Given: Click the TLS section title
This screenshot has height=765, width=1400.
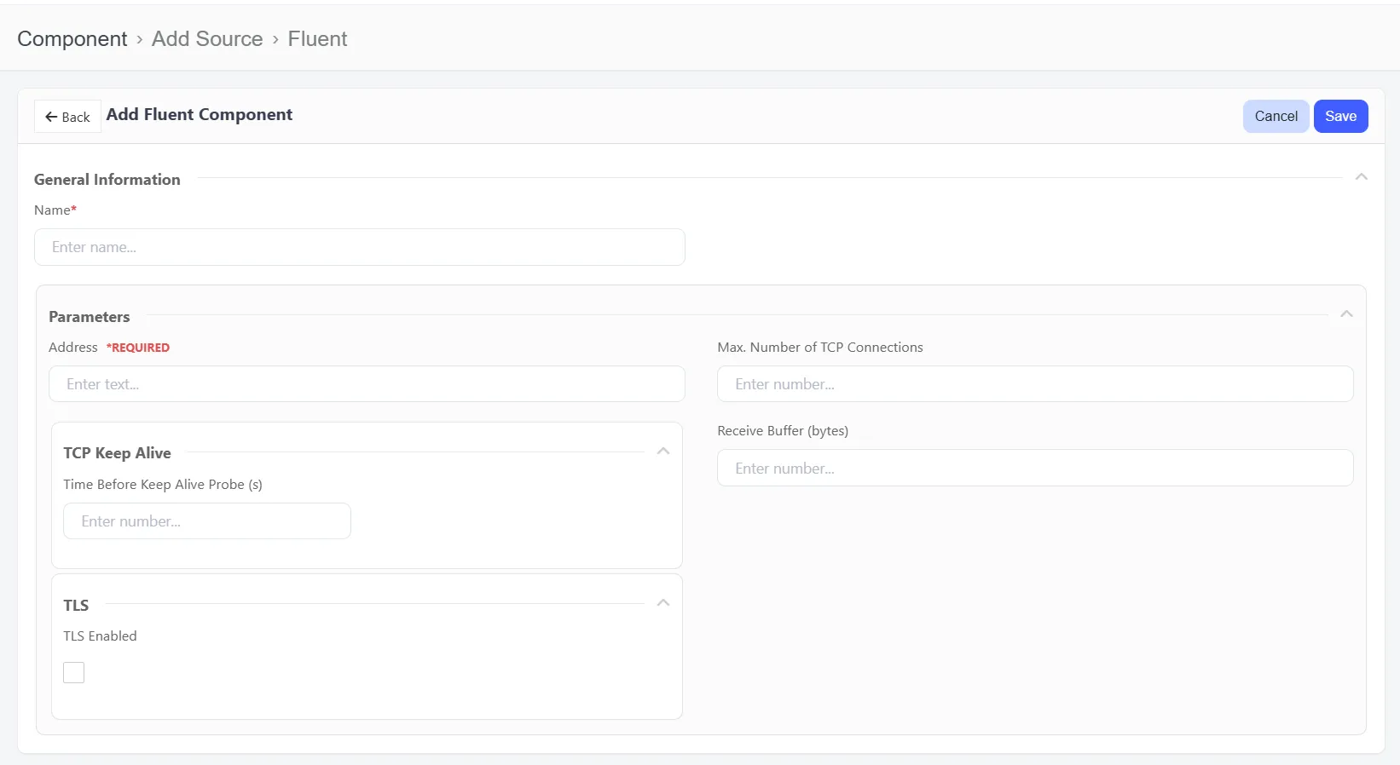Looking at the screenshot, I should point(76,606).
